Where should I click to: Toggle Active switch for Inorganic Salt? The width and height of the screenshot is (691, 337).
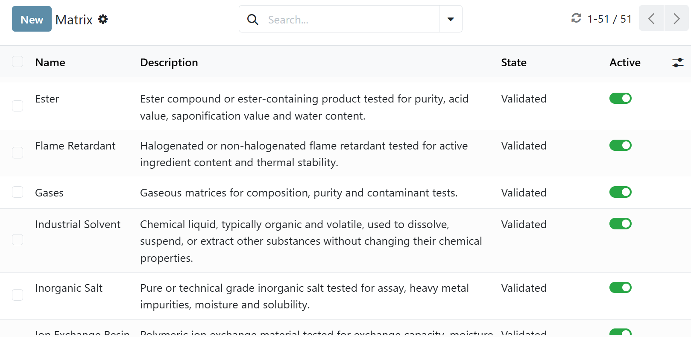(x=620, y=288)
